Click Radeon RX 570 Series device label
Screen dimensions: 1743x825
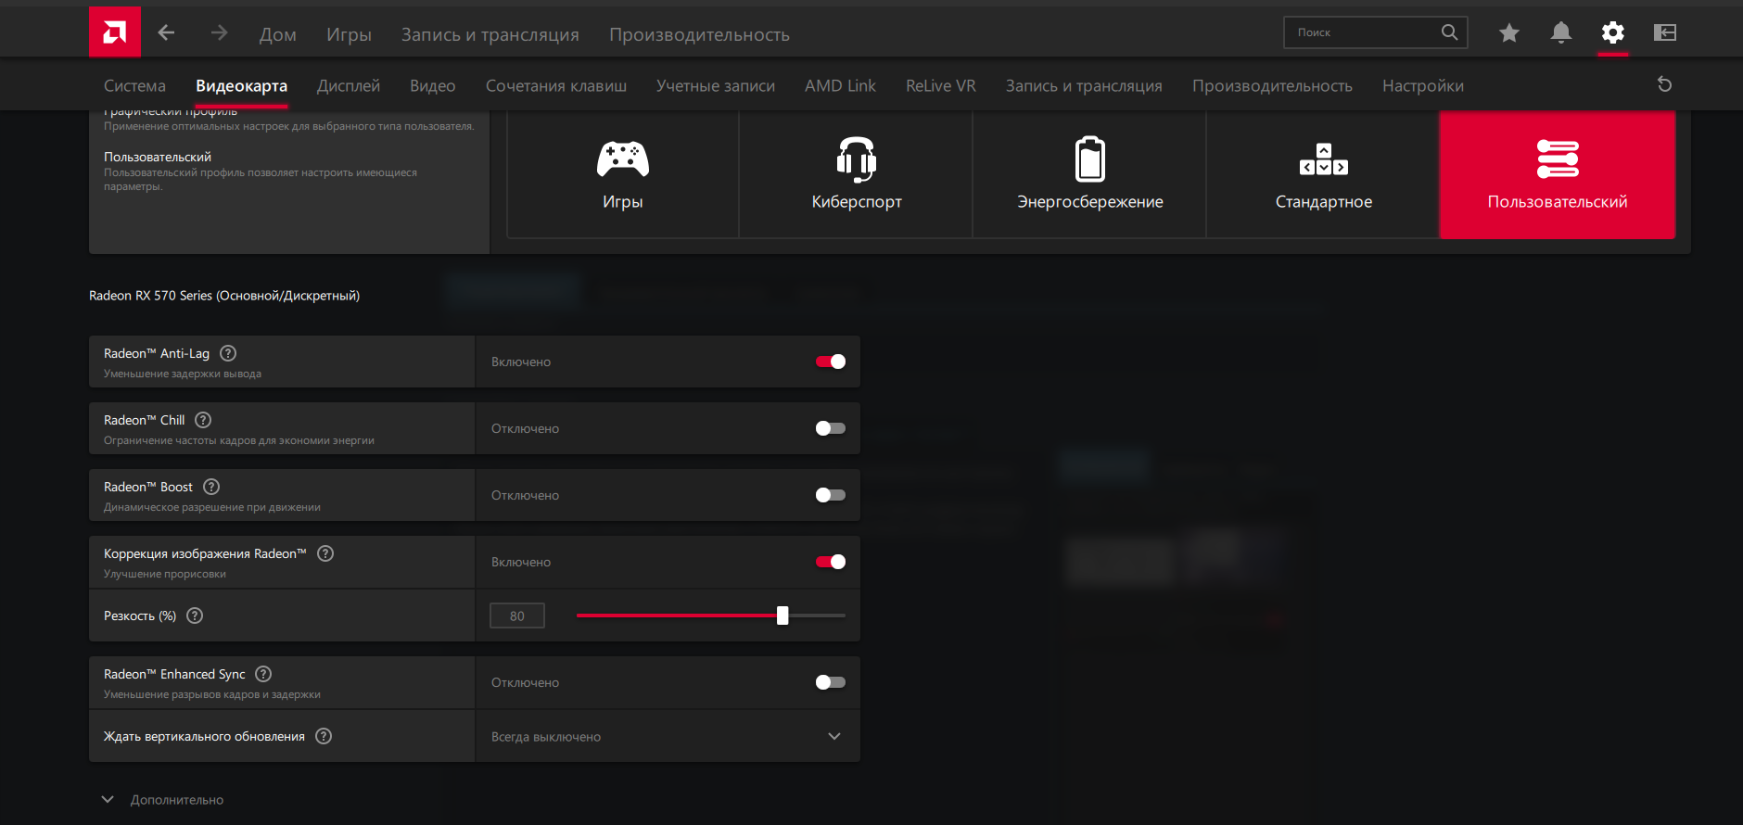224,296
